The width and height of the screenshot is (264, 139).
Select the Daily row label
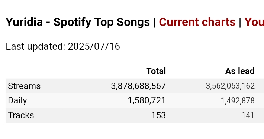point(17,100)
